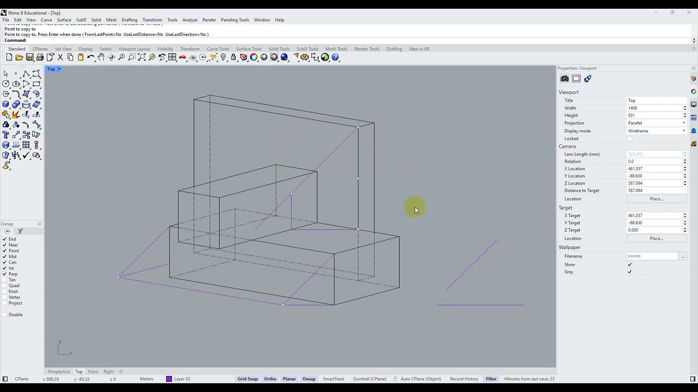Switch to the Curve Tools toolbar tab
This screenshot has width=698, height=392.
point(218,49)
